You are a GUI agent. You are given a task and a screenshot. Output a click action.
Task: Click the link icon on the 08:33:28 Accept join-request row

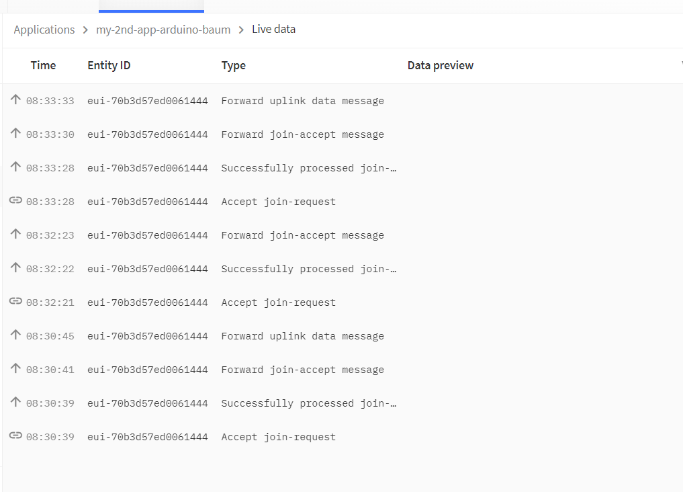[x=15, y=200]
